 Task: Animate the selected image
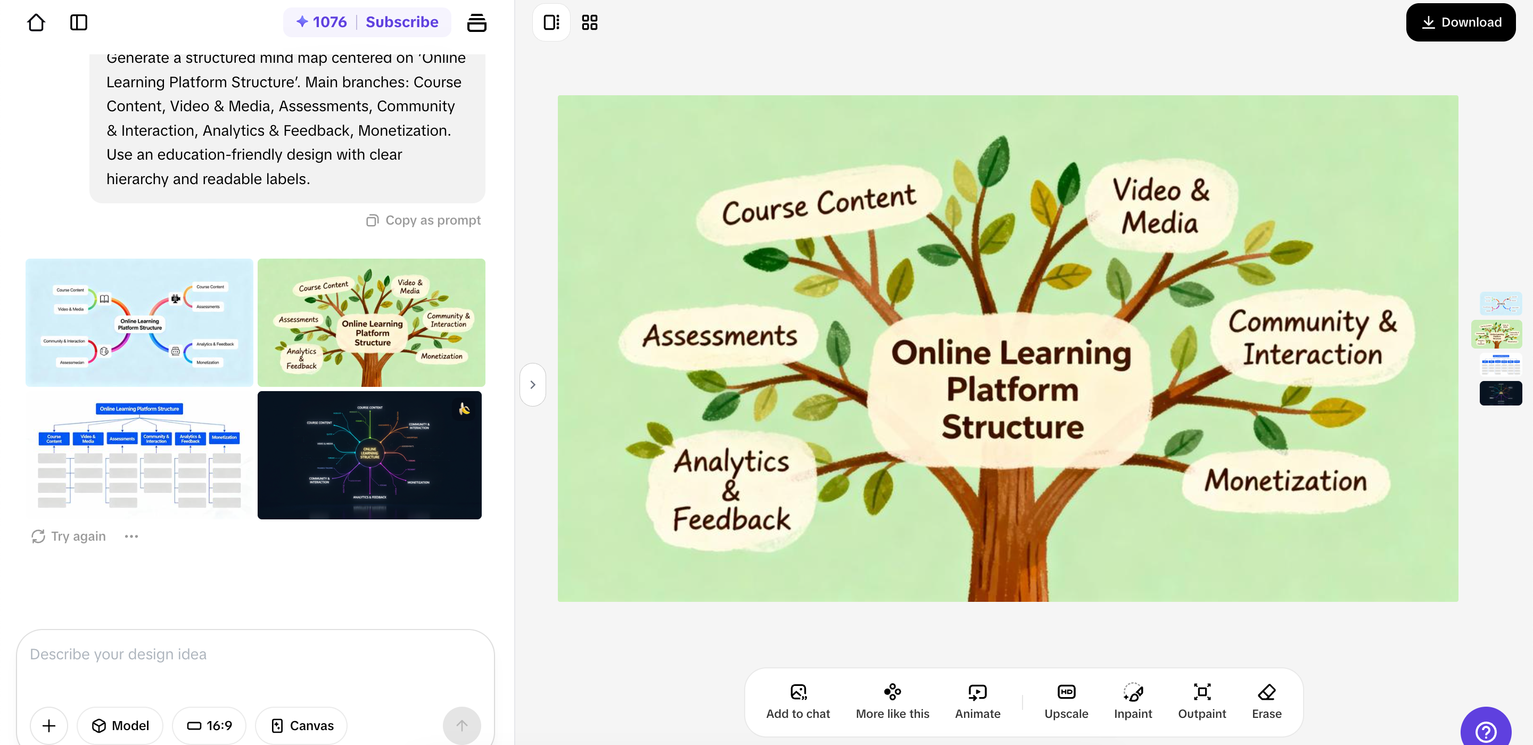click(x=977, y=701)
